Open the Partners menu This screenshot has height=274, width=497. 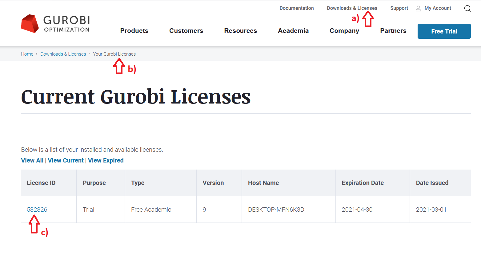(393, 31)
